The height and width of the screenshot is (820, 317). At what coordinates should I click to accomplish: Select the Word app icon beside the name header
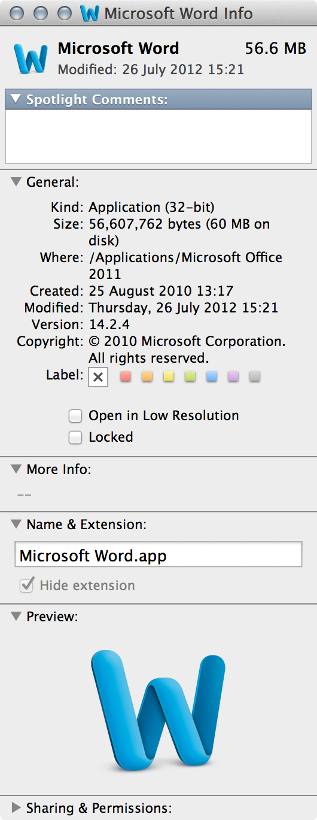(x=31, y=58)
